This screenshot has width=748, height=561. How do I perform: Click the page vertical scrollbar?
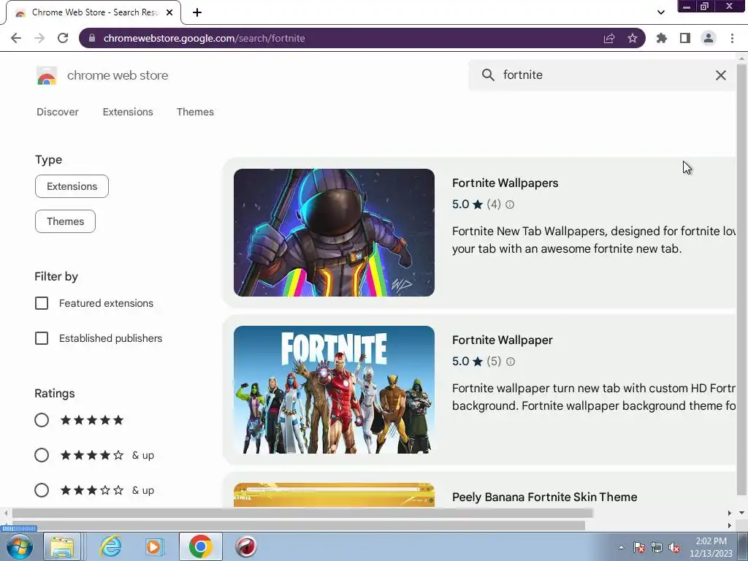741,279
